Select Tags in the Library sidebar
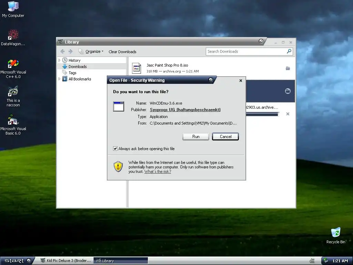The width and height of the screenshot is (353, 265). pos(72,73)
